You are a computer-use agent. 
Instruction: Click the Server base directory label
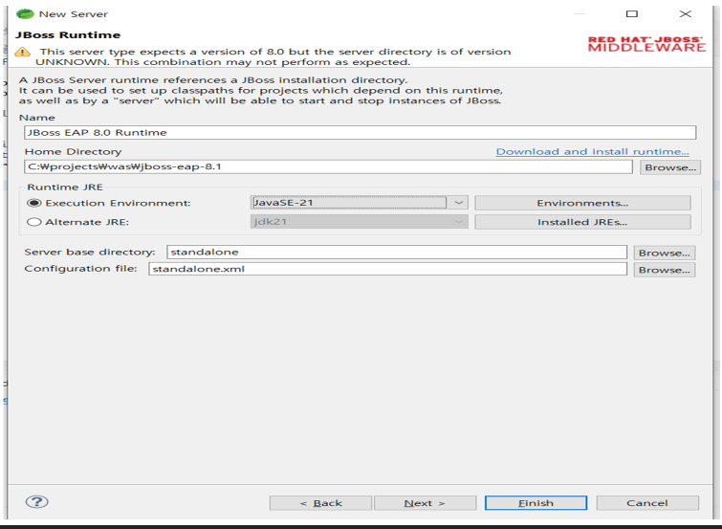coord(90,252)
